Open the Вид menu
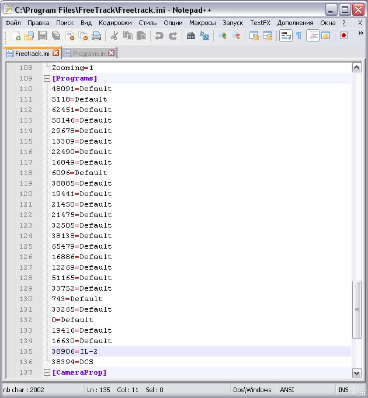The height and width of the screenshot is (398, 368). pyautogui.click(x=86, y=23)
